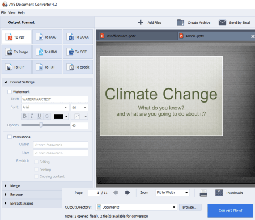Image resolution: width=255 pixels, height=220 pixels.
Task: Pick the To TXT output format
Action: [x=47, y=67]
